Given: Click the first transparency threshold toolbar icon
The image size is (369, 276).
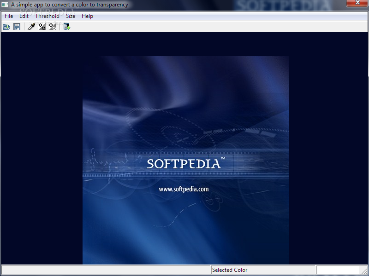Looking at the screenshot, I should [42, 27].
